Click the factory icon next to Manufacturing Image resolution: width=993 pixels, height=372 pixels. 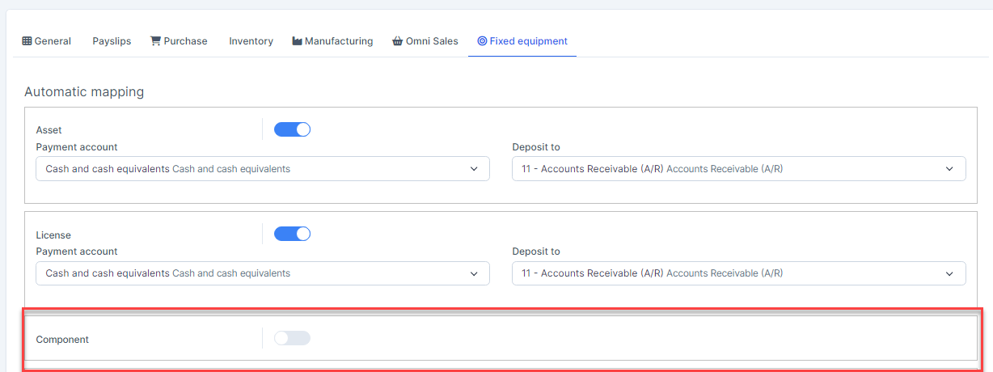[x=297, y=41]
